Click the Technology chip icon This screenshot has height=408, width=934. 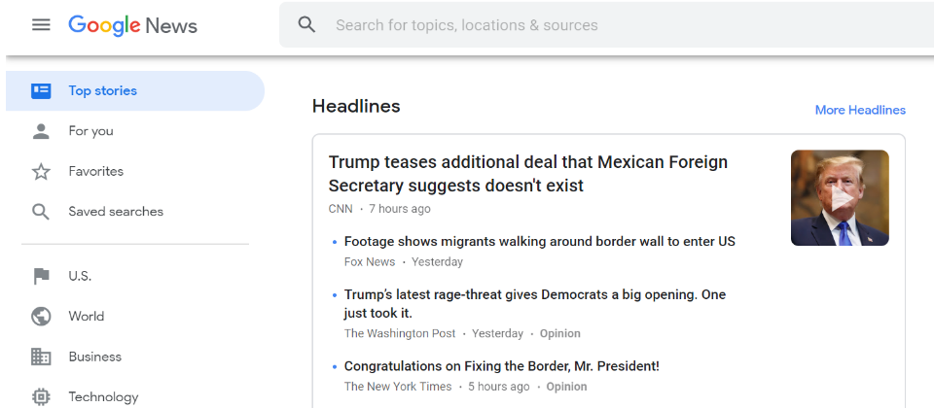[41, 396]
